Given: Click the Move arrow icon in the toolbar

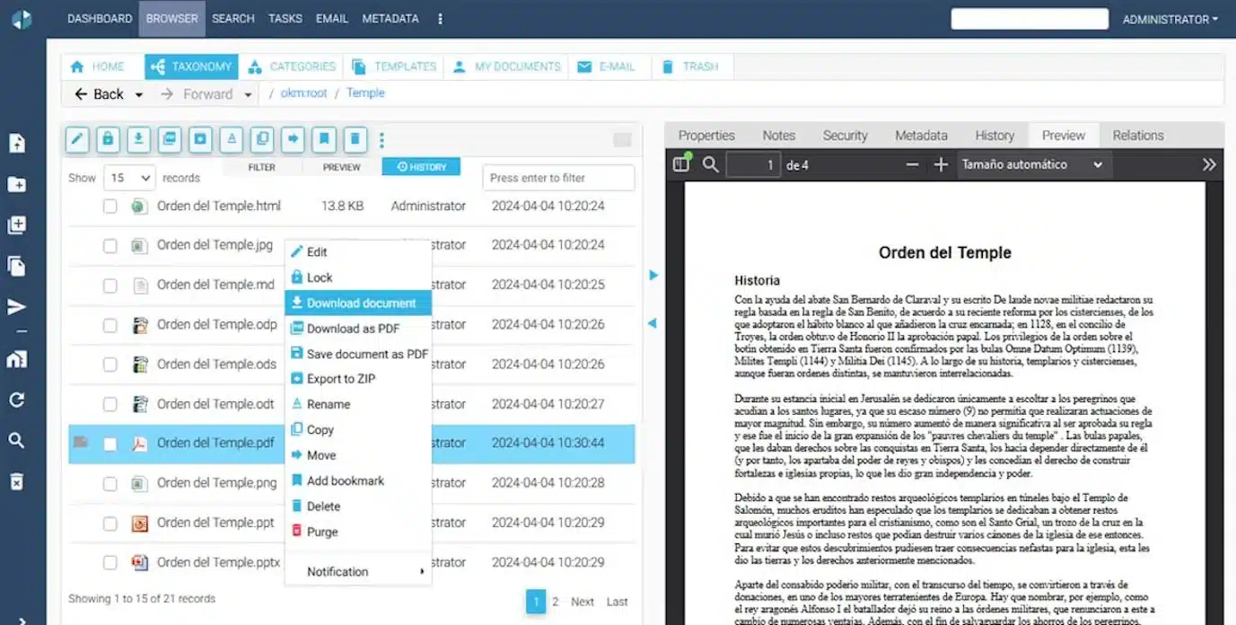Looking at the screenshot, I should 293,139.
